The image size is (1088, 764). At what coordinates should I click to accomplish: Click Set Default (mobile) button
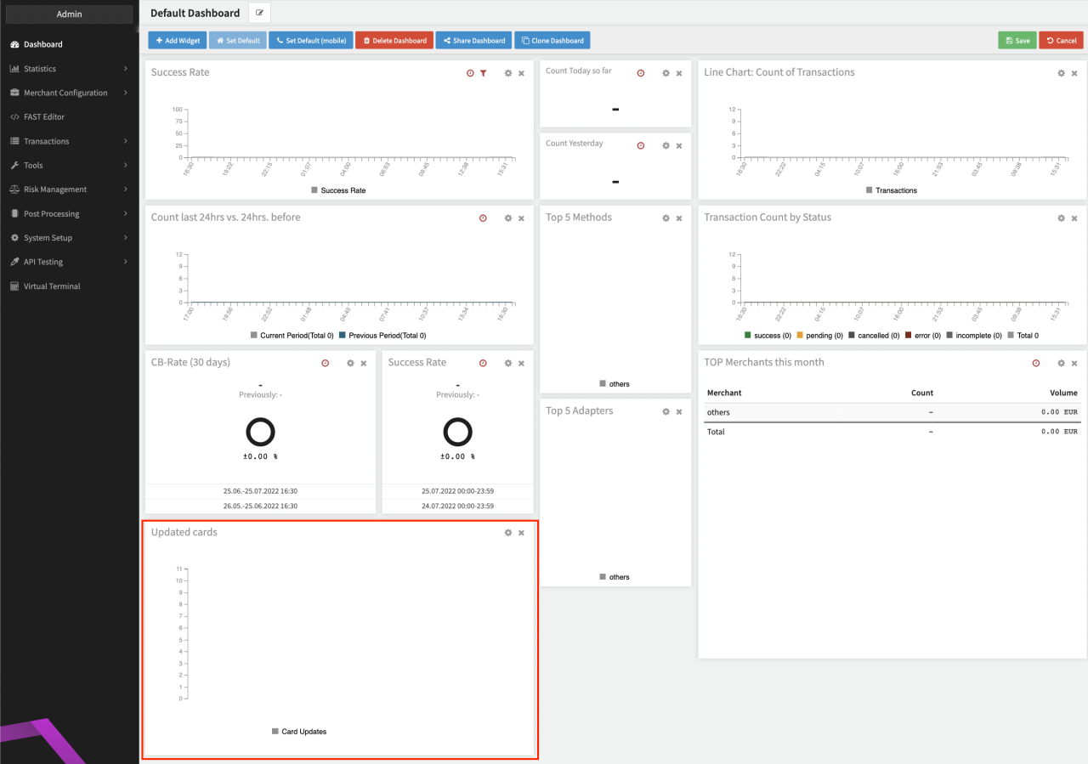tap(311, 41)
